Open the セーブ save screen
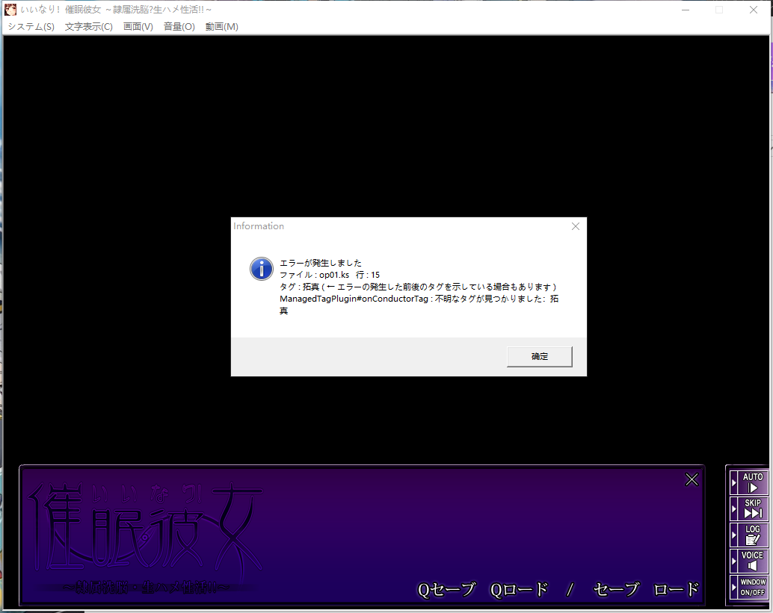Screen dimensions: 773x613 click(x=616, y=590)
